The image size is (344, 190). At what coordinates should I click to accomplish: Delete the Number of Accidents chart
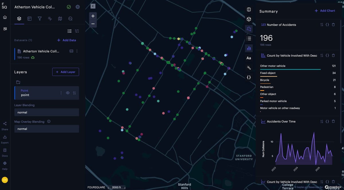[333, 25]
